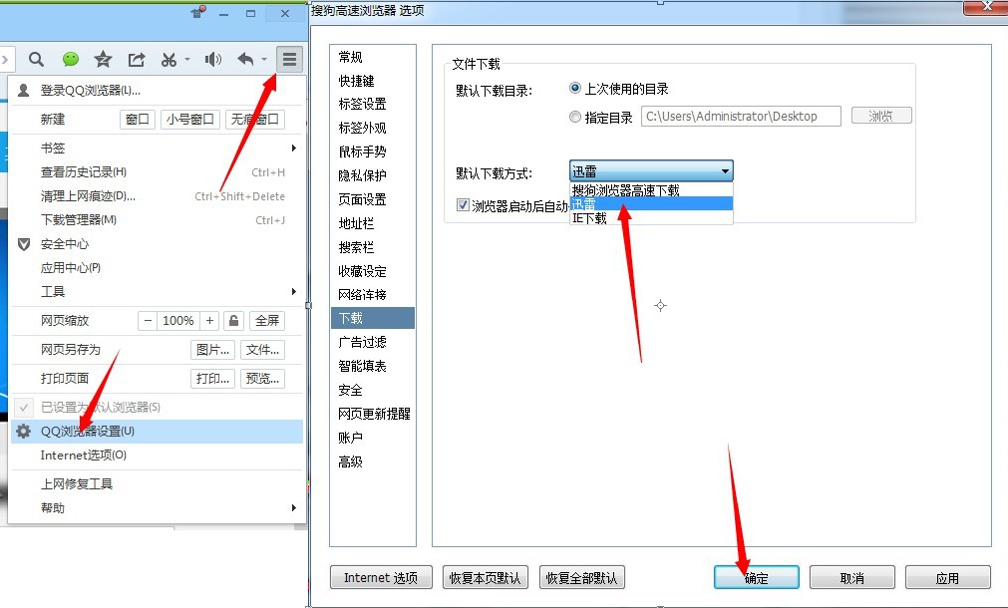Click the undo back-arrow icon
The image size is (1008, 608).
pos(245,60)
